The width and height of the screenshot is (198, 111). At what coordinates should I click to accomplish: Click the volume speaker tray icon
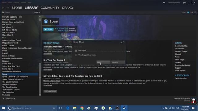[173, 108]
